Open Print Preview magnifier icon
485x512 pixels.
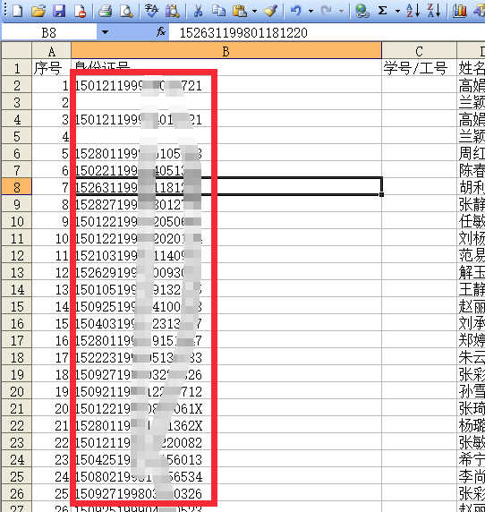(x=126, y=11)
